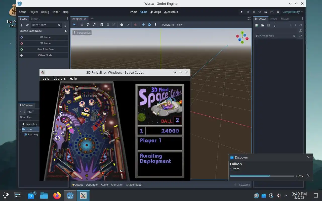The height and width of the screenshot is (201, 322).
Task: Open the Scene menu in Godot
Action: (x=23, y=12)
